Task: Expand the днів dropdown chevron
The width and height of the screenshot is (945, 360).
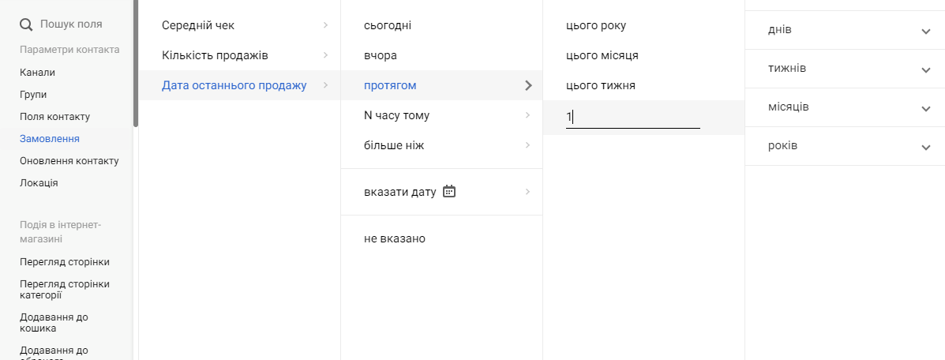Action: pyautogui.click(x=926, y=31)
